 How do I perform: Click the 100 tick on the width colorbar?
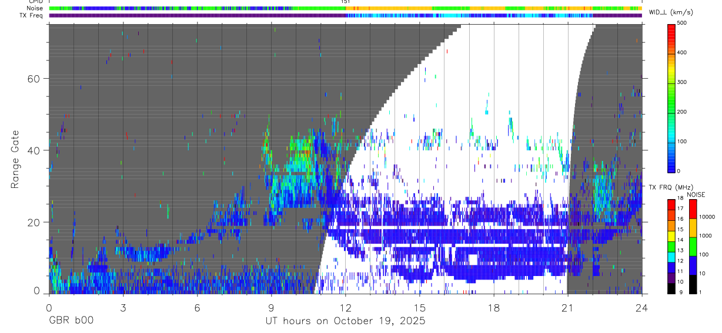[682, 142]
